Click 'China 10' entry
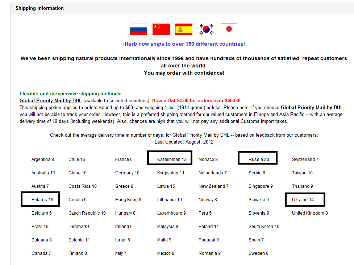354x265 pixels. coord(78,173)
